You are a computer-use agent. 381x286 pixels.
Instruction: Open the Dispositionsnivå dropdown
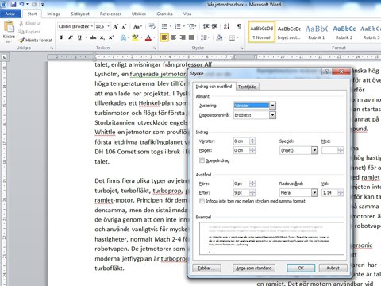pos(272,115)
